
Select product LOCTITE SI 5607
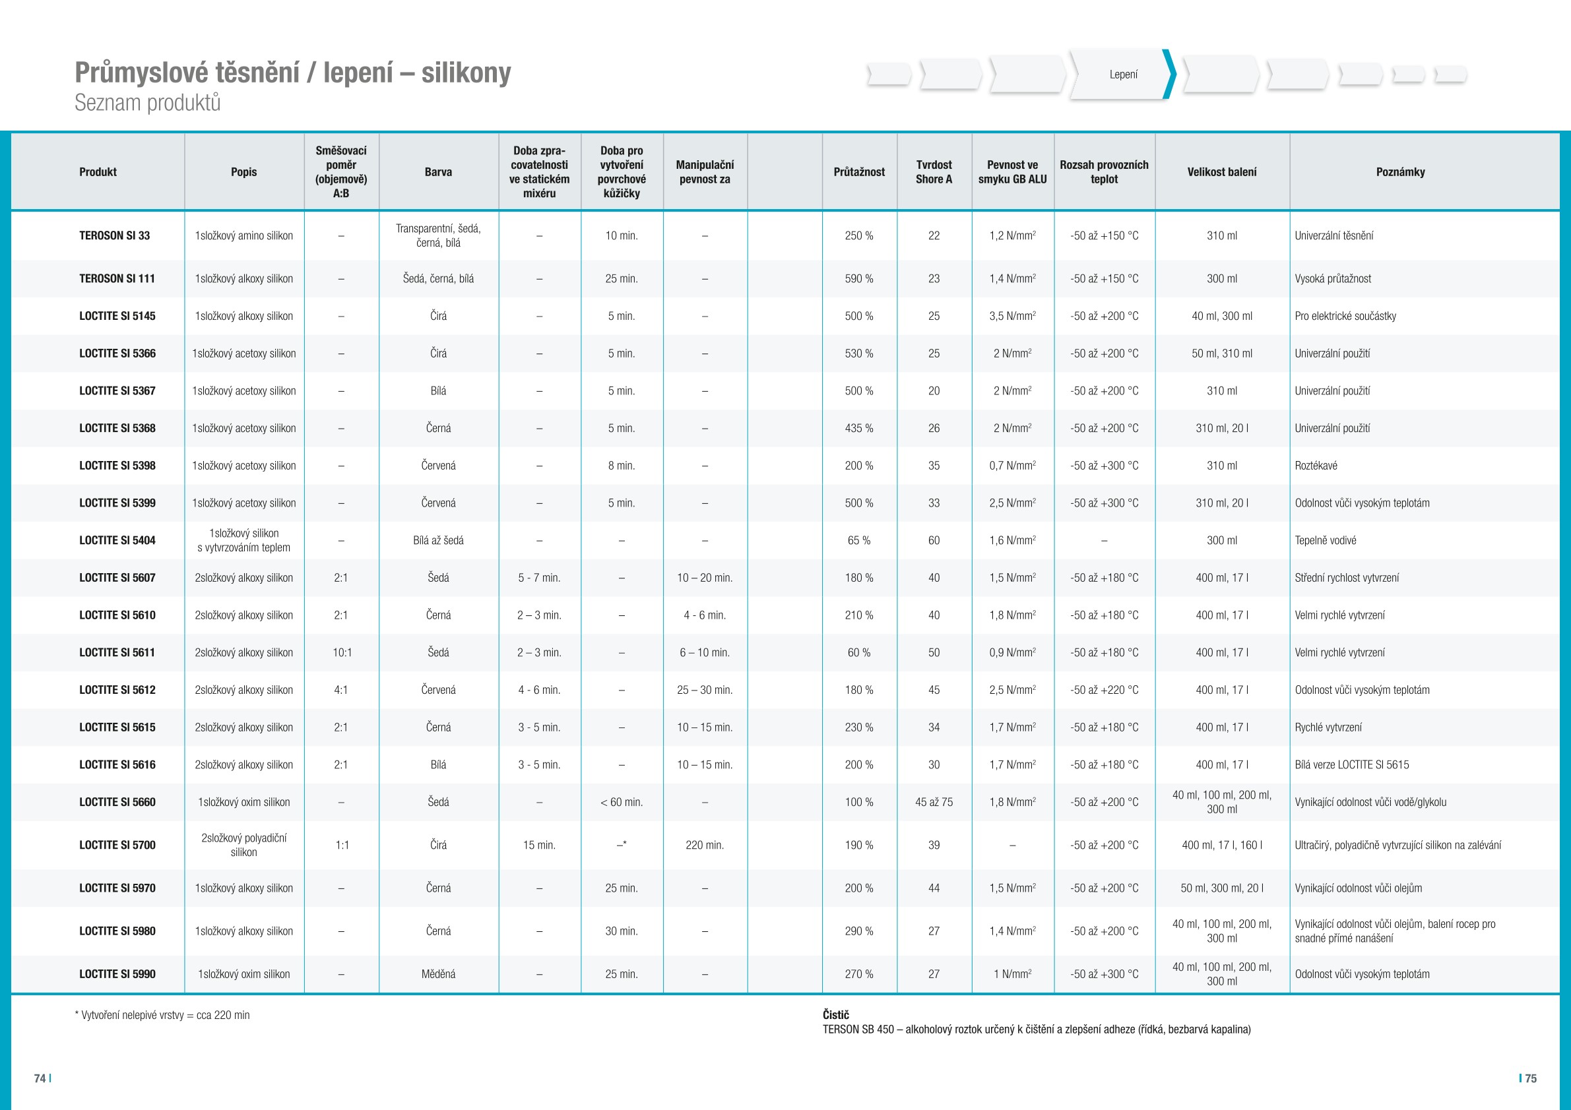click(x=117, y=578)
